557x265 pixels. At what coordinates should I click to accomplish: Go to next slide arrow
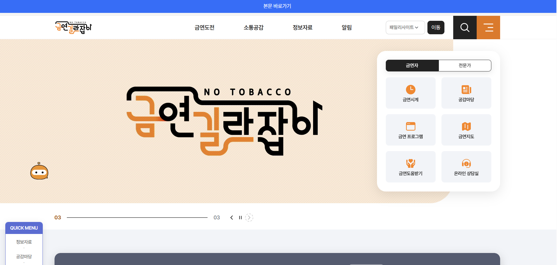coord(249,218)
